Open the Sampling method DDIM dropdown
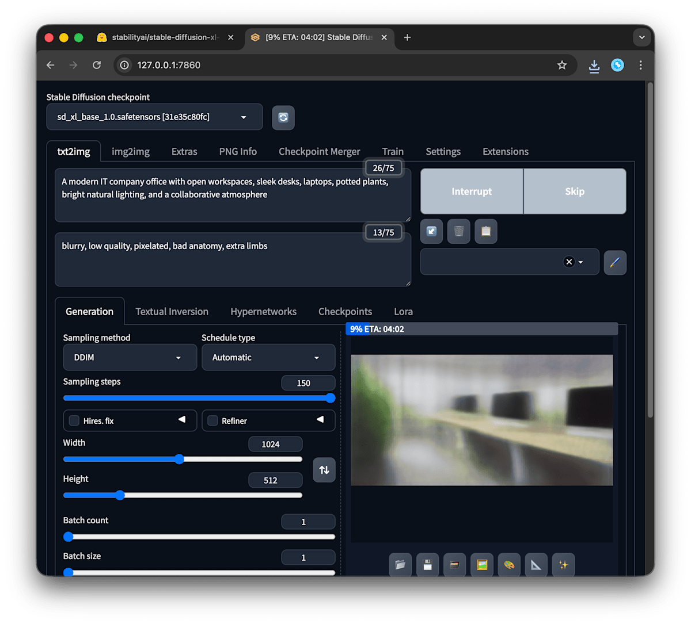691x624 pixels. pyautogui.click(x=130, y=357)
